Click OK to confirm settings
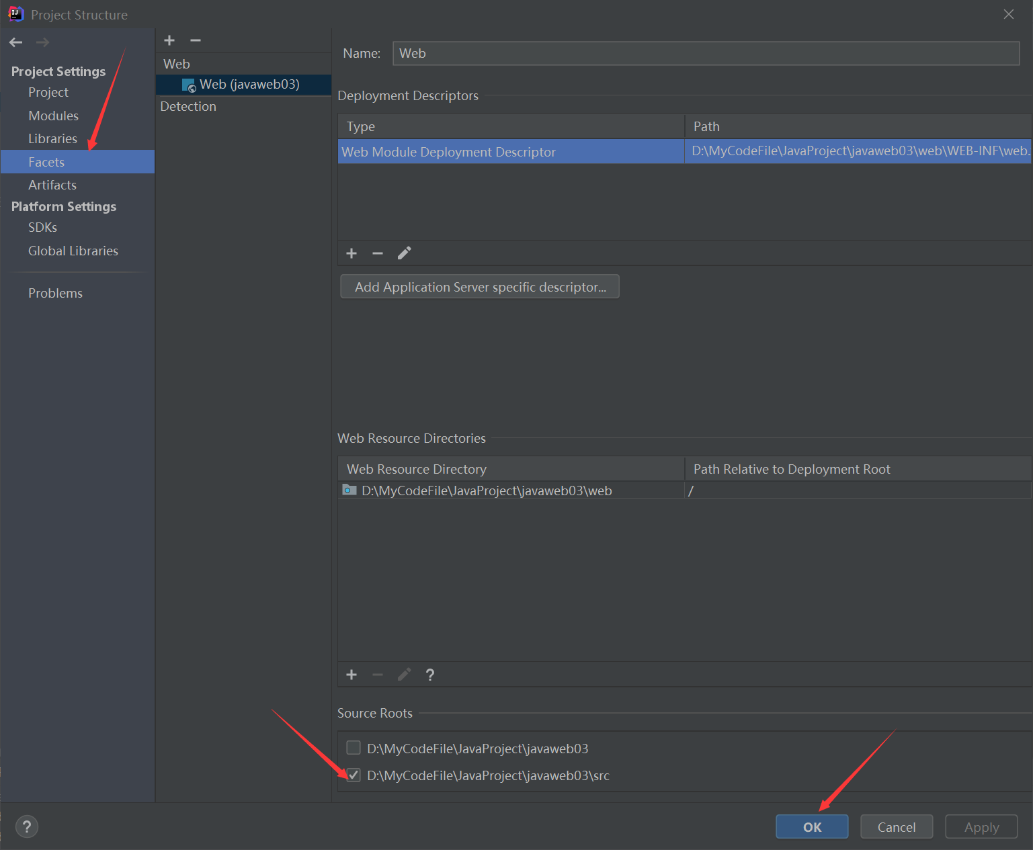This screenshot has width=1033, height=850. (812, 826)
